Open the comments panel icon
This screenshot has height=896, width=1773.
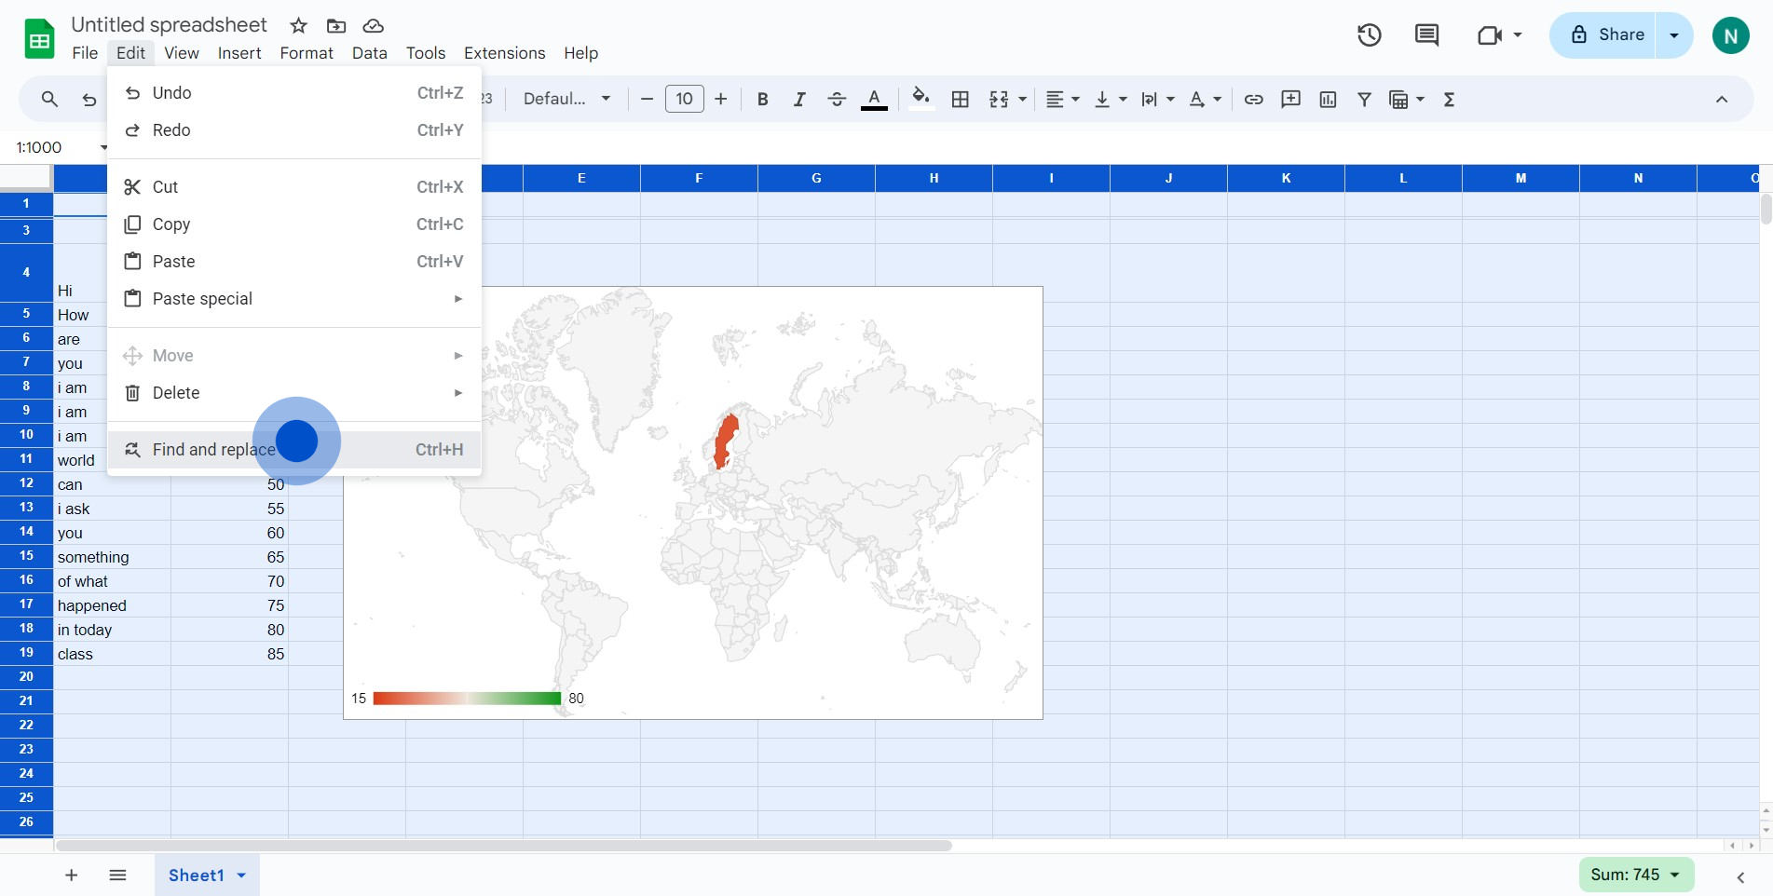pyautogui.click(x=1426, y=35)
